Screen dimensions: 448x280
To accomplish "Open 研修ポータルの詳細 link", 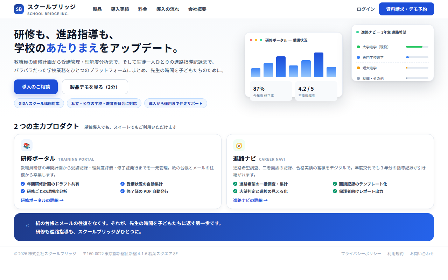I will (x=42, y=200).
